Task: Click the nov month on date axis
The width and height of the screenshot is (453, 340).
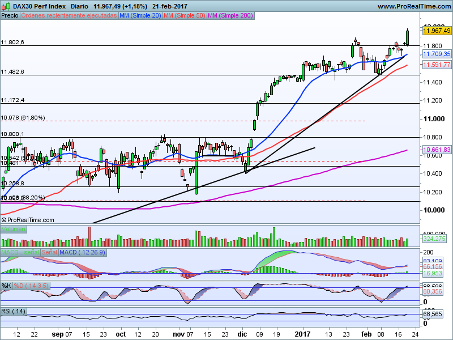Action: tap(179, 334)
